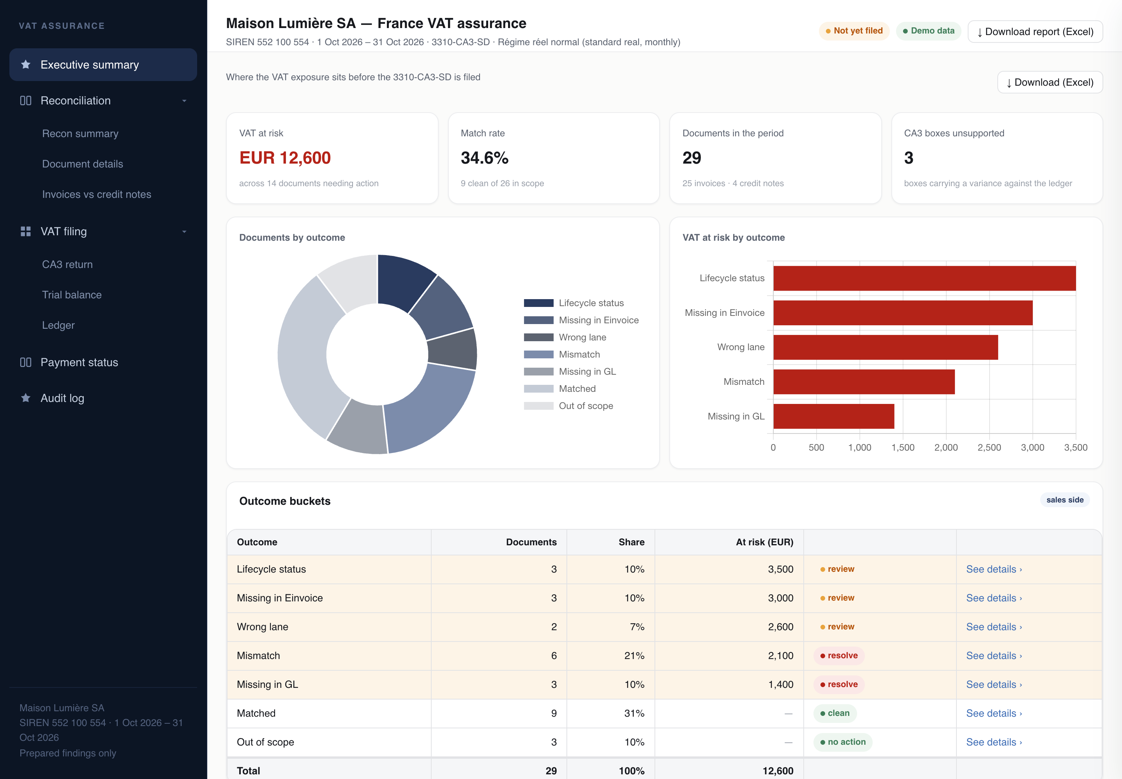
Task: Click the sales side tag
Action: pos(1065,500)
